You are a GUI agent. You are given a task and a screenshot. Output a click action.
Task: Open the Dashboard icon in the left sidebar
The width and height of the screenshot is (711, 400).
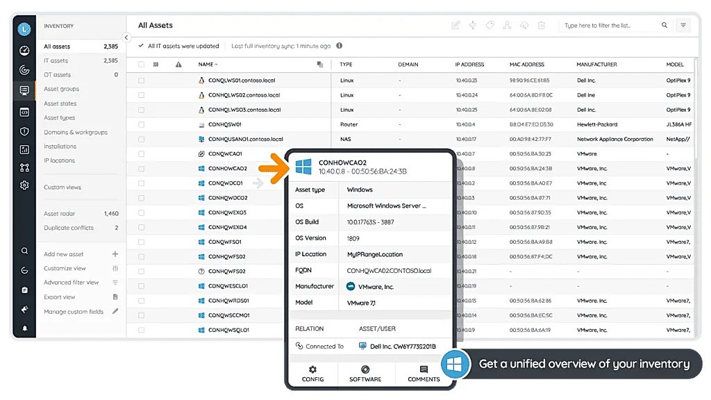pyautogui.click(x=24, y=50)
